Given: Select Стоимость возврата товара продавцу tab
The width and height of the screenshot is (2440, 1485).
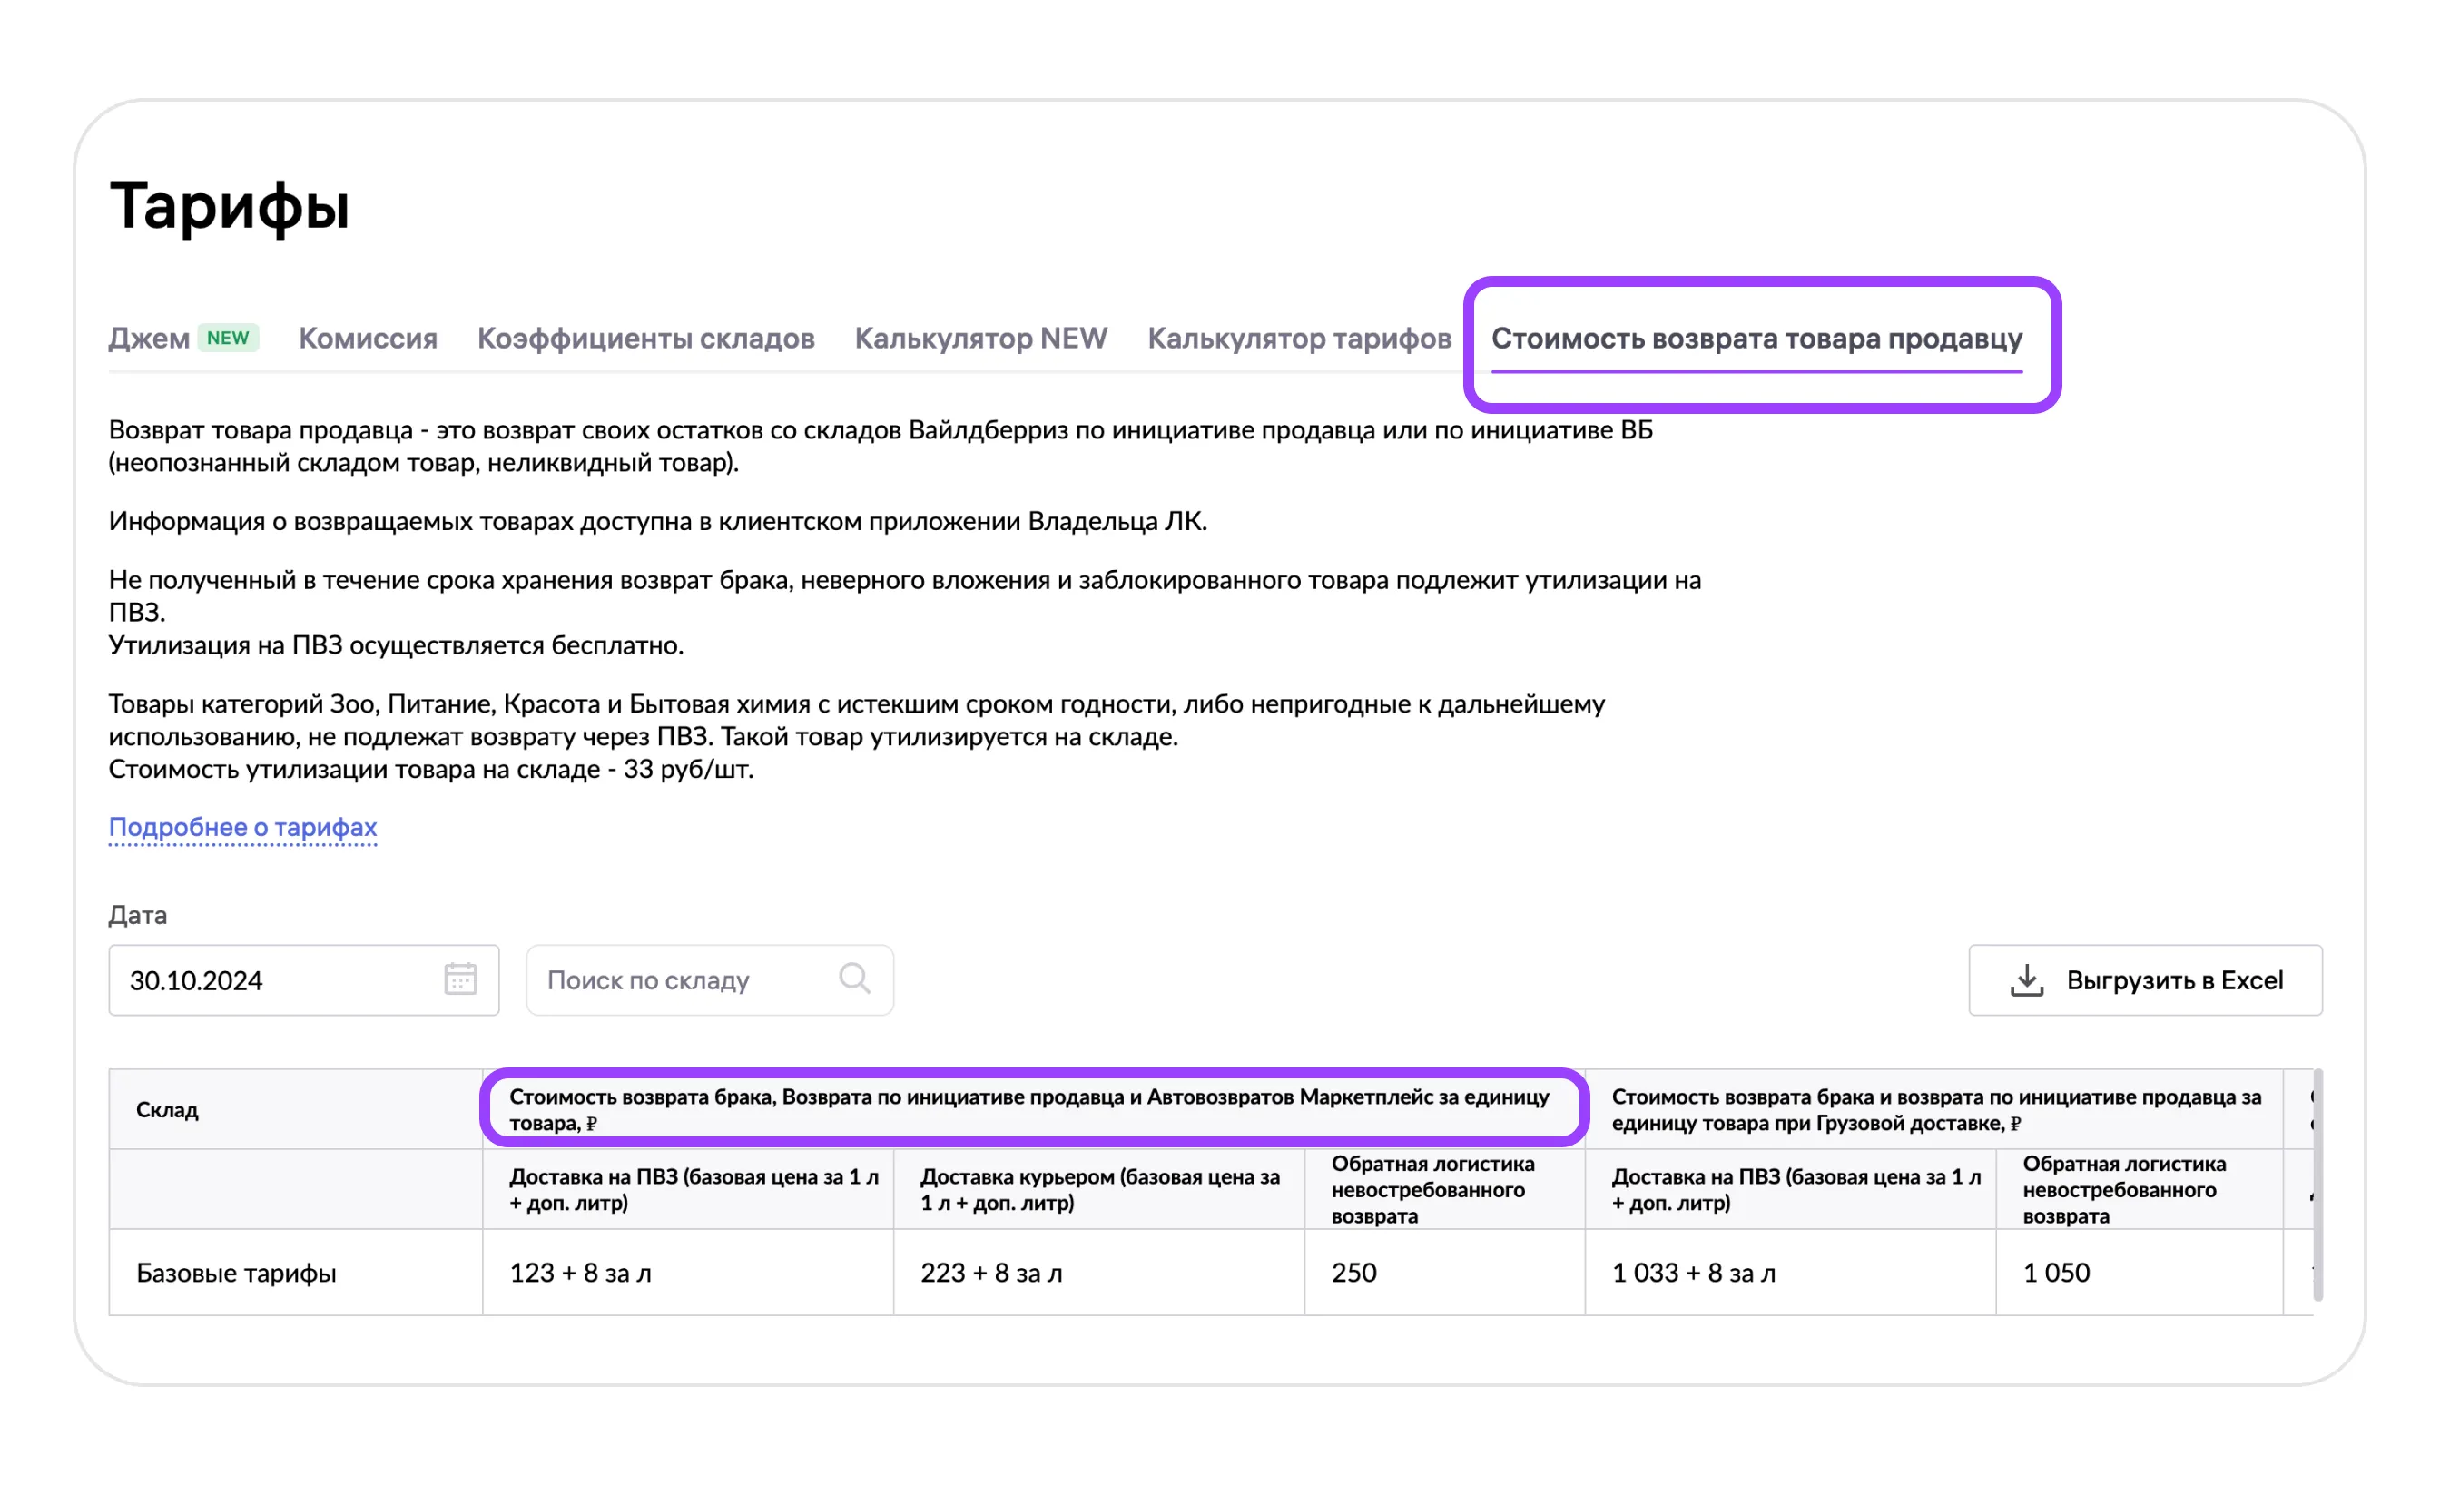Looking at the screenshot, I should coord(1756,339).
